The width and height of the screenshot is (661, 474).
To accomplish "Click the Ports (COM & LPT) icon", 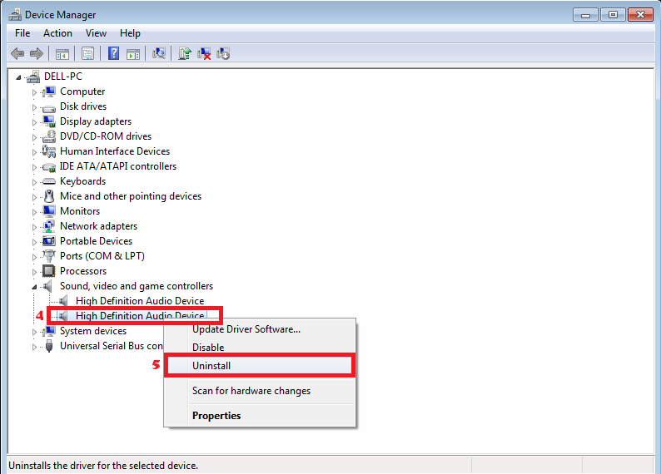I will tap(49, 256).
